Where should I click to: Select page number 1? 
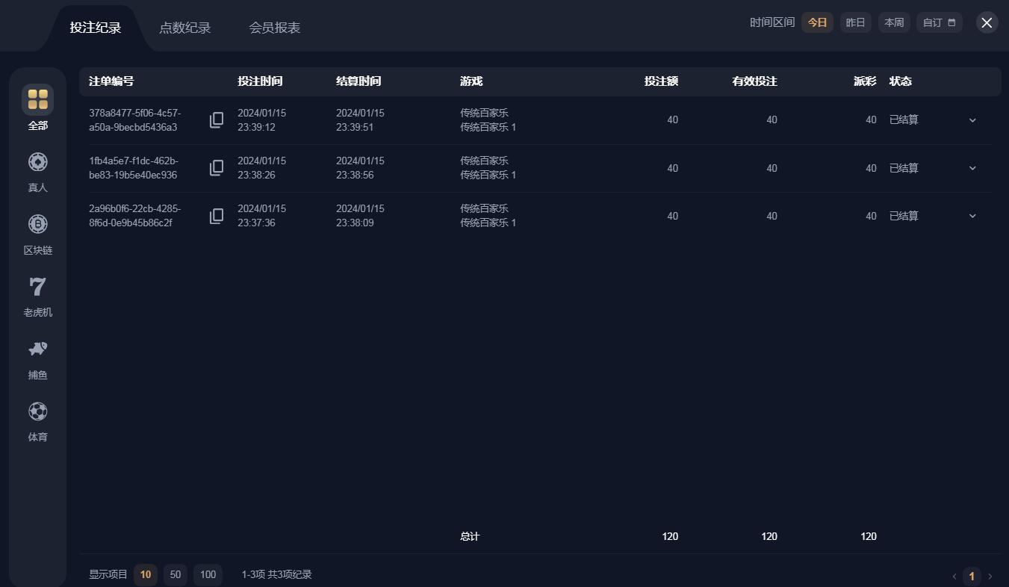pyautogui.click(x=972, y=576)
